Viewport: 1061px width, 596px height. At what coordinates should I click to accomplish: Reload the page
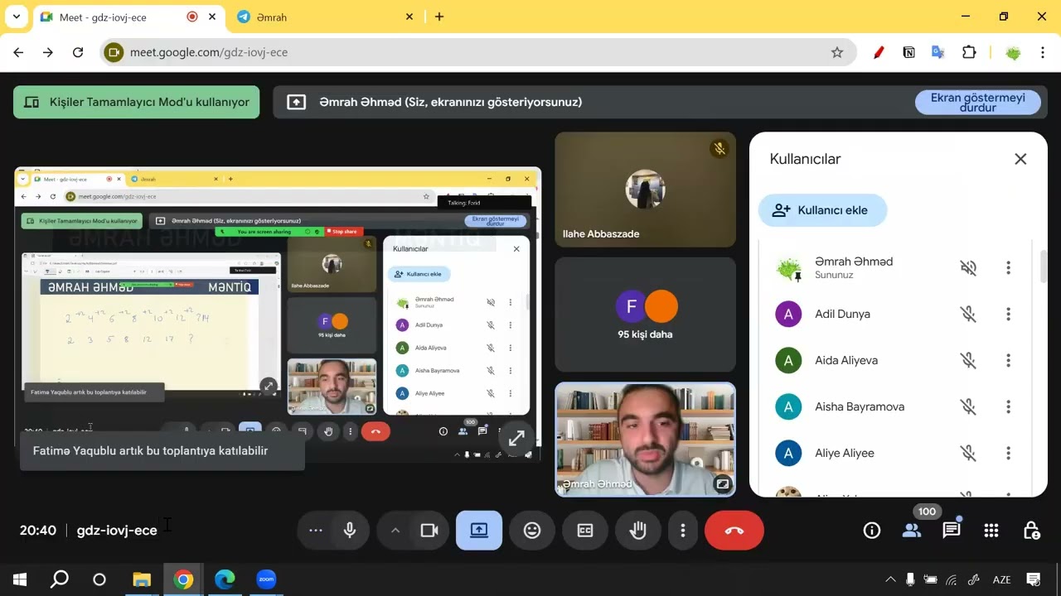point(78,52)
